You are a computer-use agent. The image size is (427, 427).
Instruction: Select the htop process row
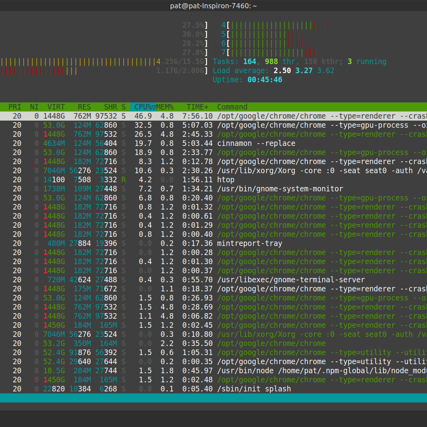click(213, 180)
